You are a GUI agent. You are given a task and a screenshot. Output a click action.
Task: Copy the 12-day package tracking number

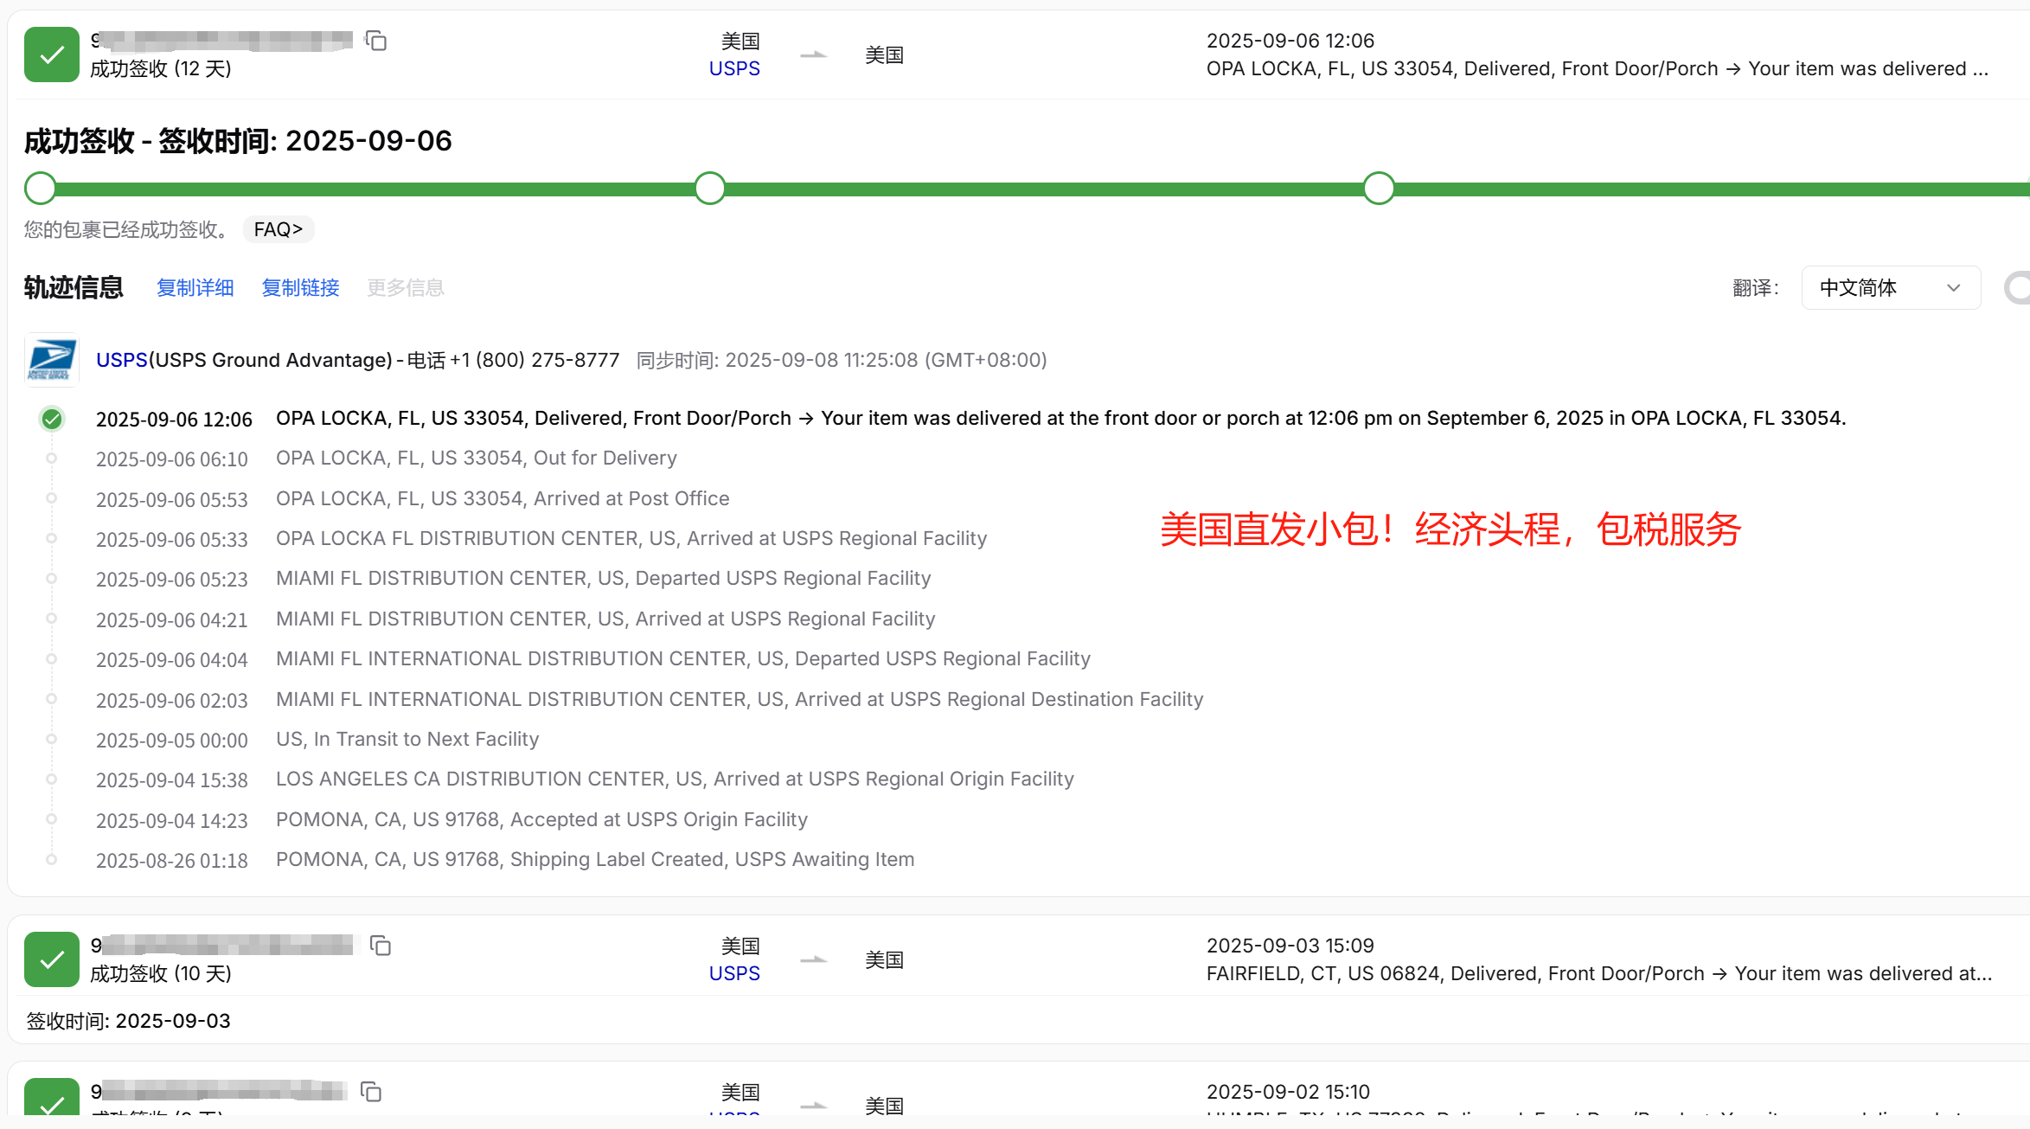point(375,41)
